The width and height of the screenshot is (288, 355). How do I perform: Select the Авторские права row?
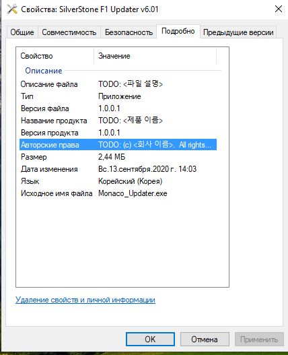pos(118,145)
